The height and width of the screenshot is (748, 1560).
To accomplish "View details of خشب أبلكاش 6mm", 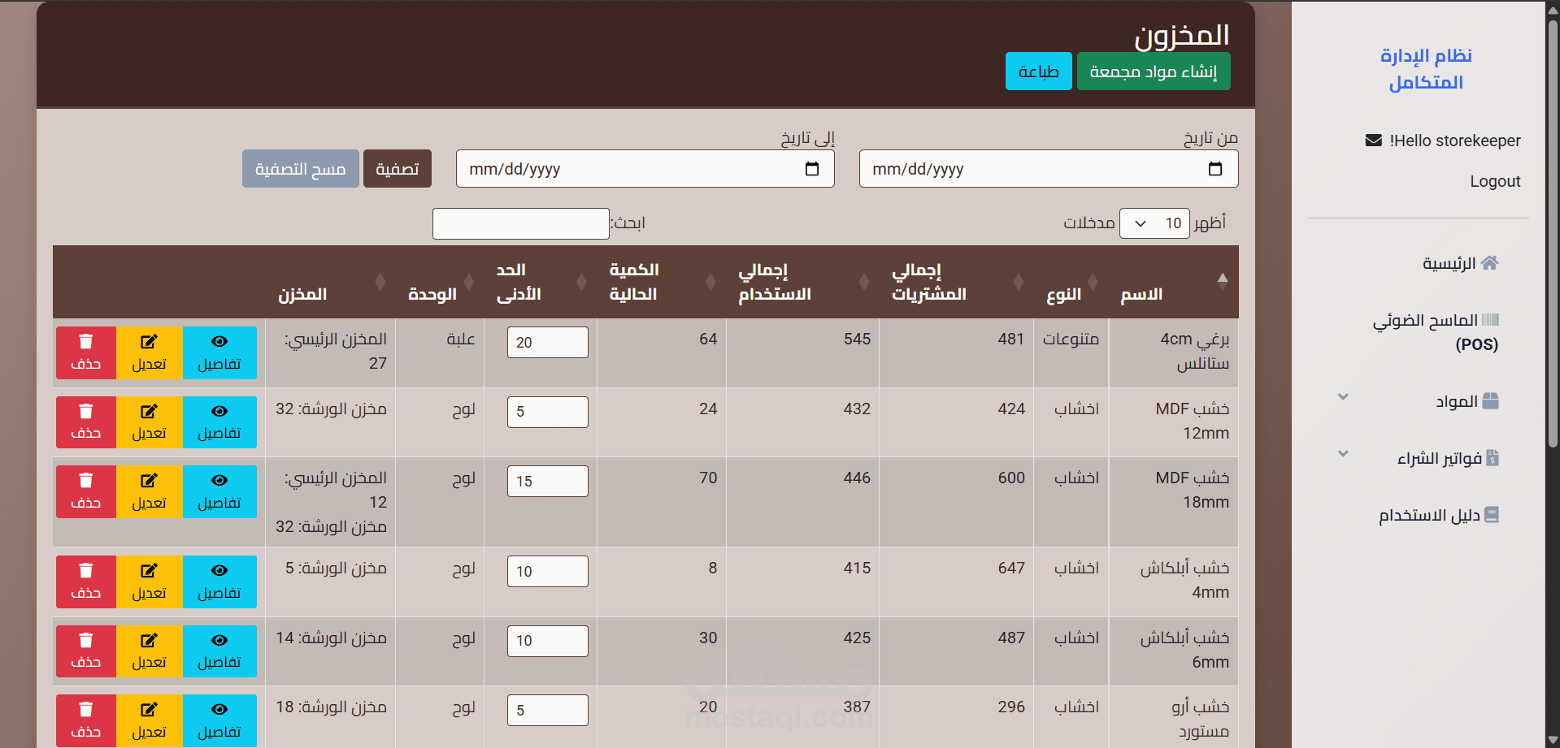I will (219, 651).
